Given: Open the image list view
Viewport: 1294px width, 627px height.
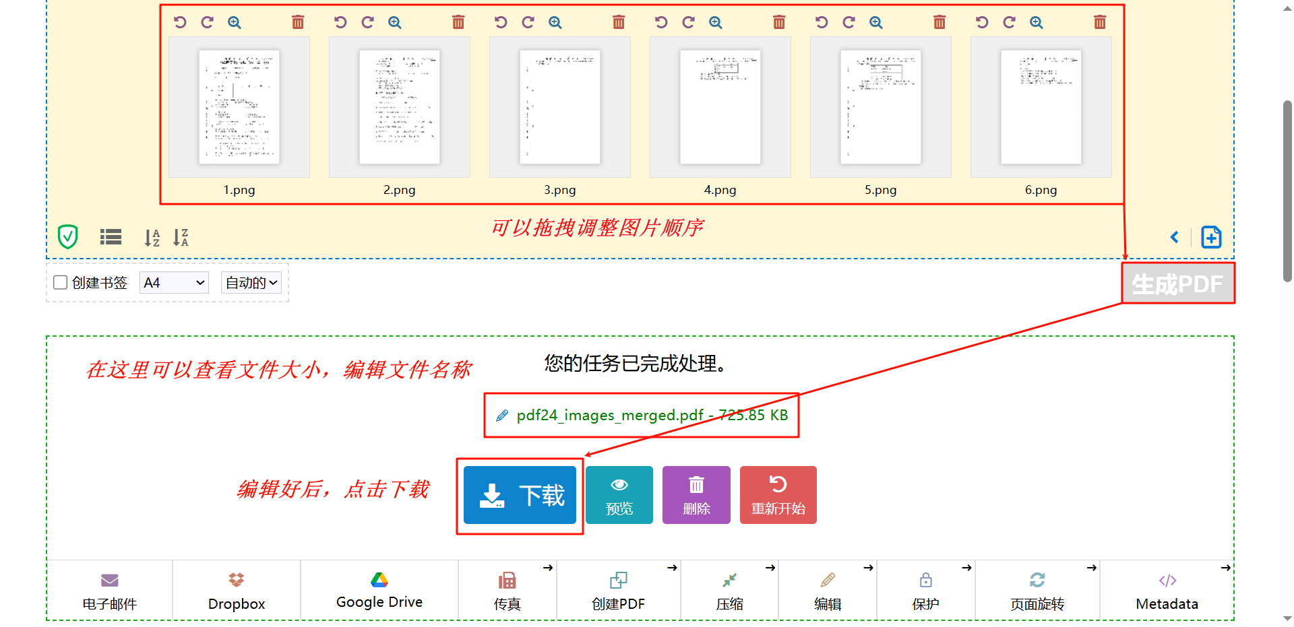Looking at the screenshot, I should click(110, 237).
